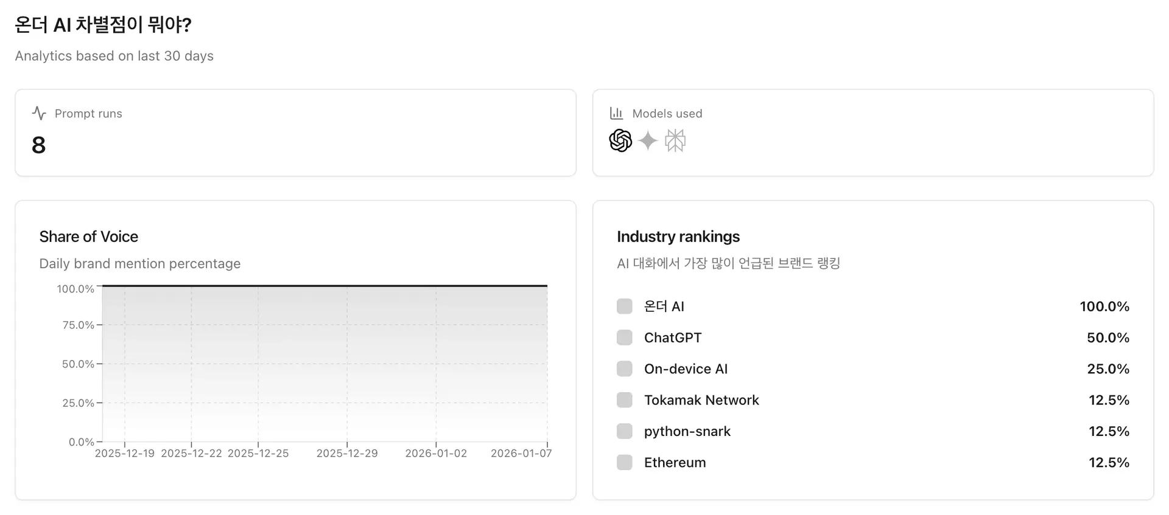Screen dimensions: 1169x515
Task: Click the 온더 AI brand name in rankings
Action: pos(664,306)
